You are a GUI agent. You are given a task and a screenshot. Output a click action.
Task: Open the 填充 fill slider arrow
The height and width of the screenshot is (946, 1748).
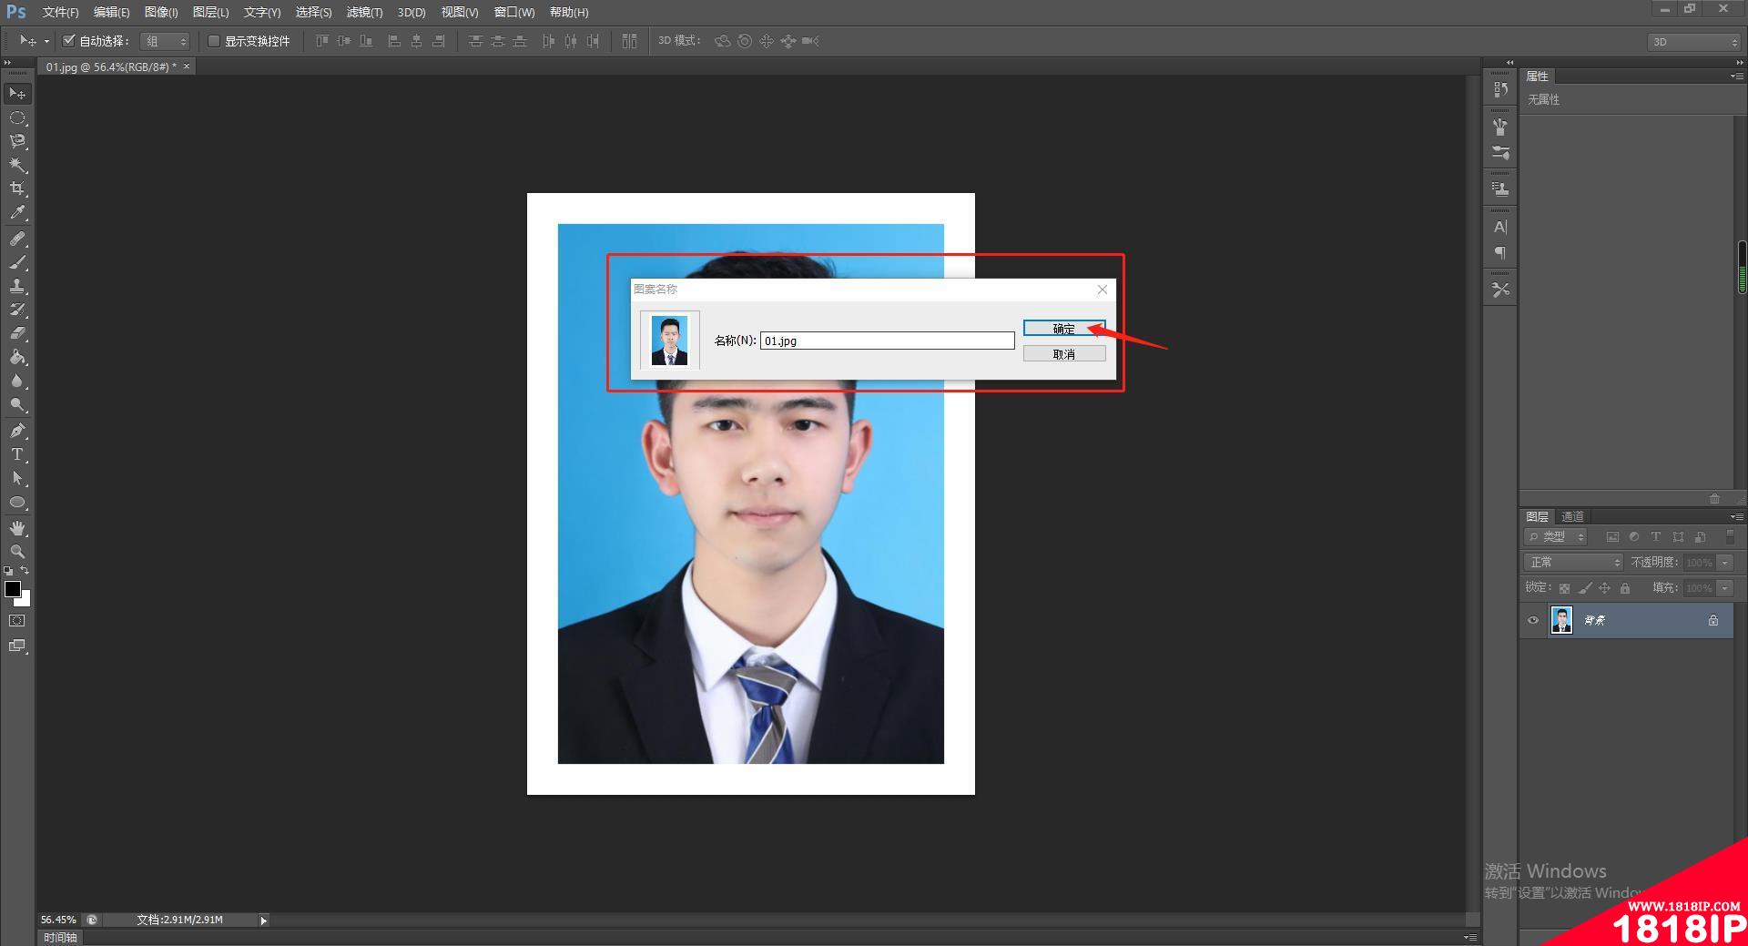(1725, 588)
